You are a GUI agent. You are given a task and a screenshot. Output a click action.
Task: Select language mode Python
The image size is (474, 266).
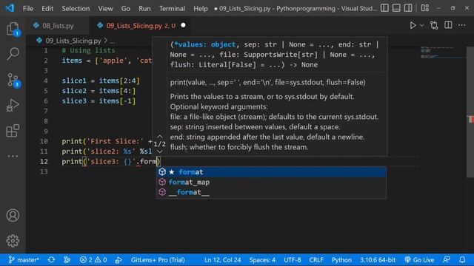pyautogui.click(x=341, y=259)
